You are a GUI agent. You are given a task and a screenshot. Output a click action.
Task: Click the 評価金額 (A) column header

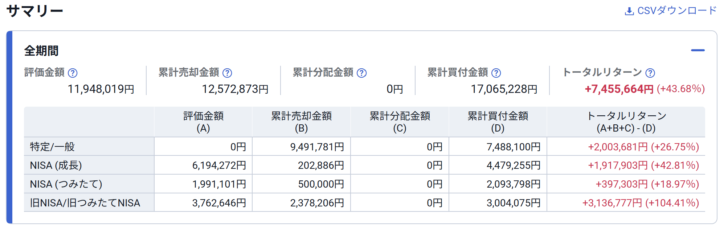[x=203, y=122]
